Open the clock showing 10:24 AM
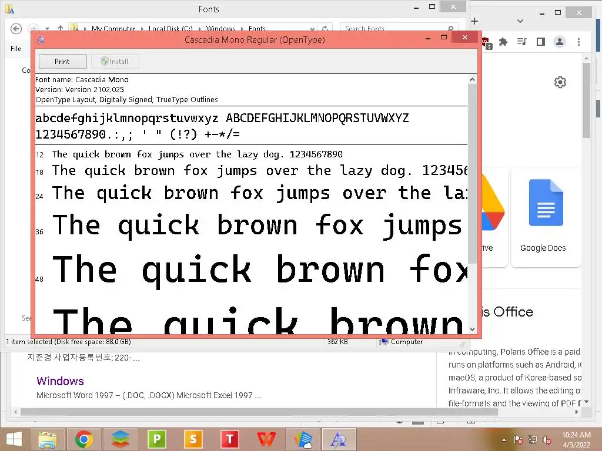 (x=576, y=440)
